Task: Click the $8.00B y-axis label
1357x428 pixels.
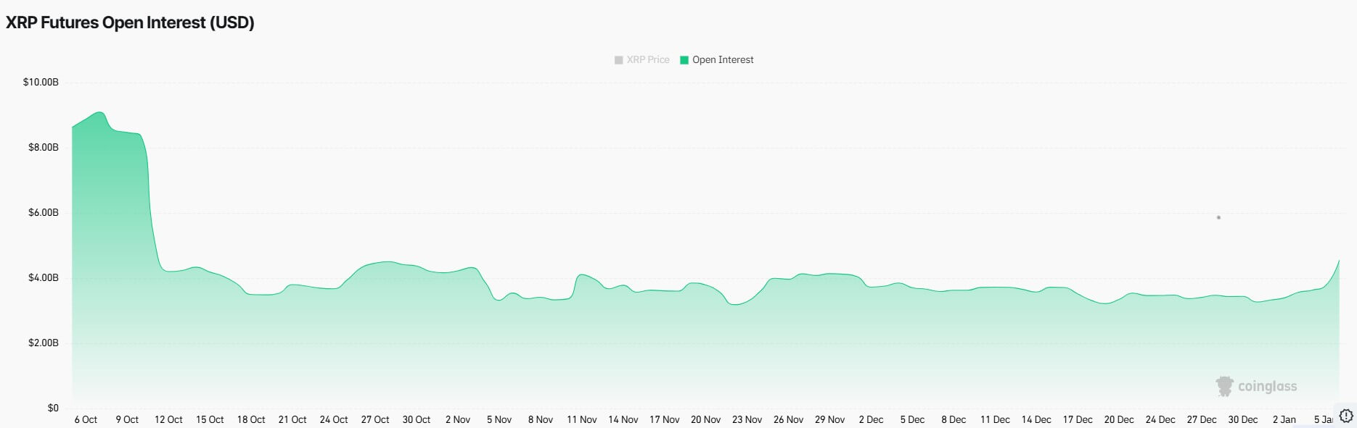Action: [x=44, y=148]
